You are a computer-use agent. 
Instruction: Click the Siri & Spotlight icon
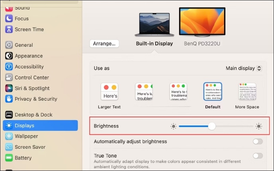coord(9,88)
